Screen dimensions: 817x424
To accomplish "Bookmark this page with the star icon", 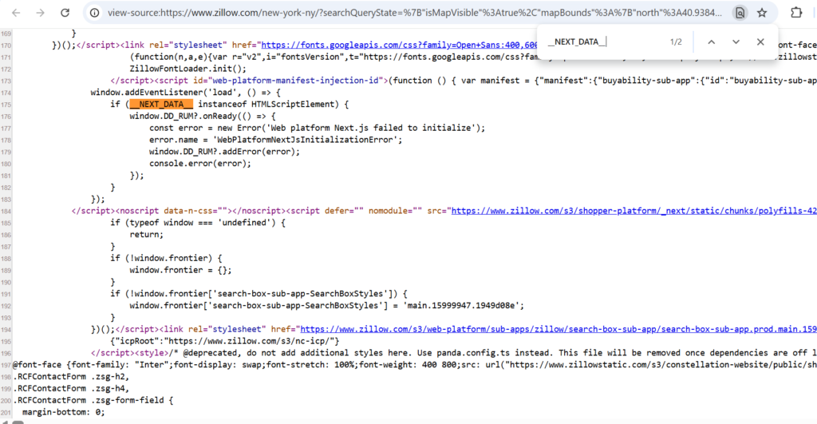I will 762,13.
